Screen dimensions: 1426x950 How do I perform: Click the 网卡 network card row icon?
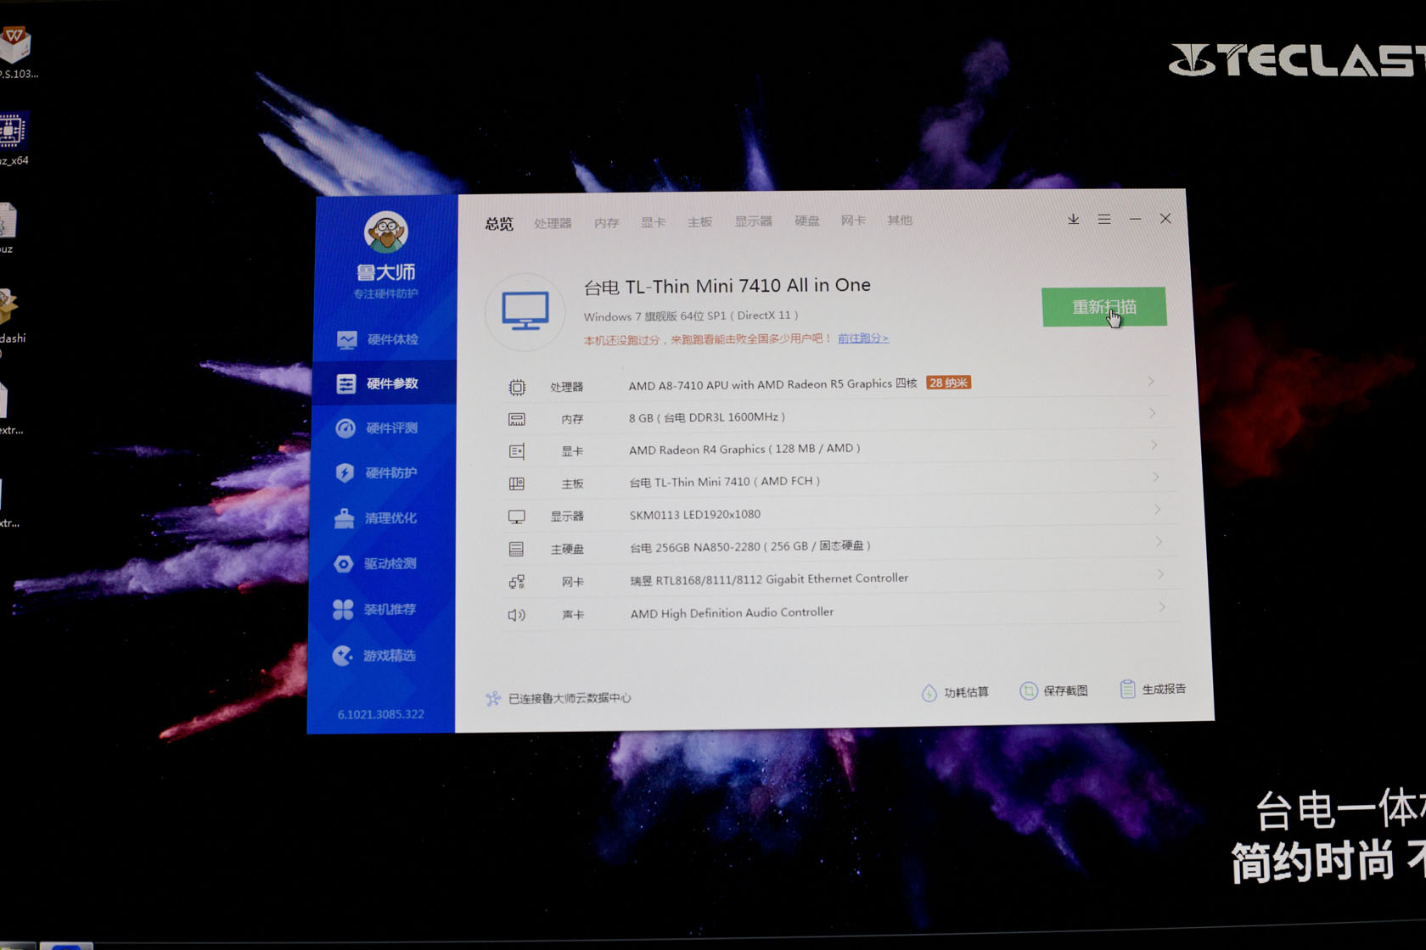click(516, 582)
